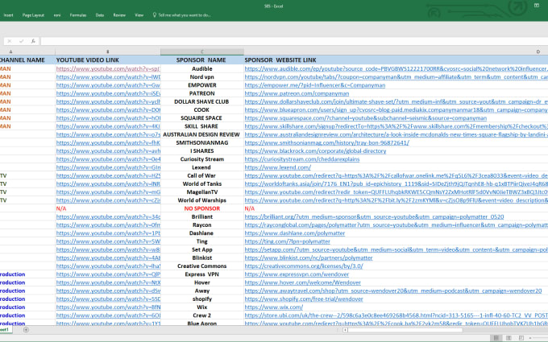Open the Audible sponsor website link

click(x=396, y=68)
